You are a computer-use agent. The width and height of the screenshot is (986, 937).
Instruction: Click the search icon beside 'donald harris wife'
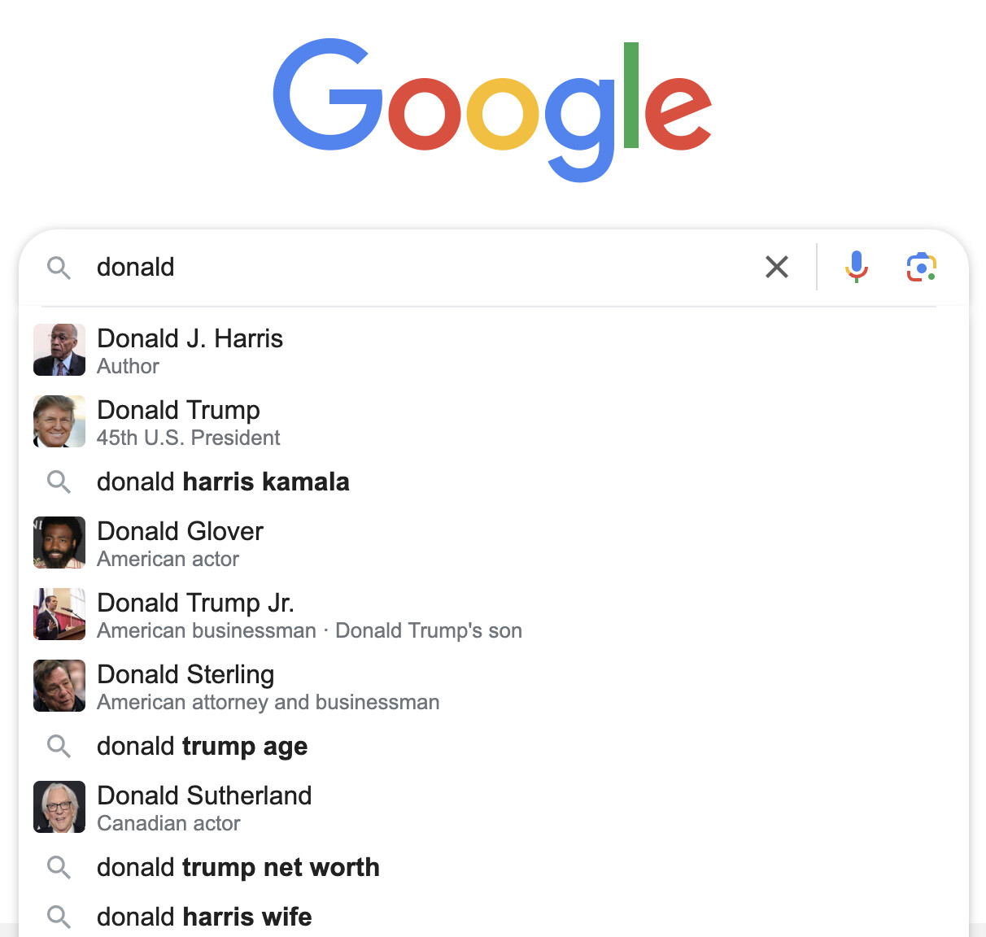pyautogui.click(x=59, y=917)
